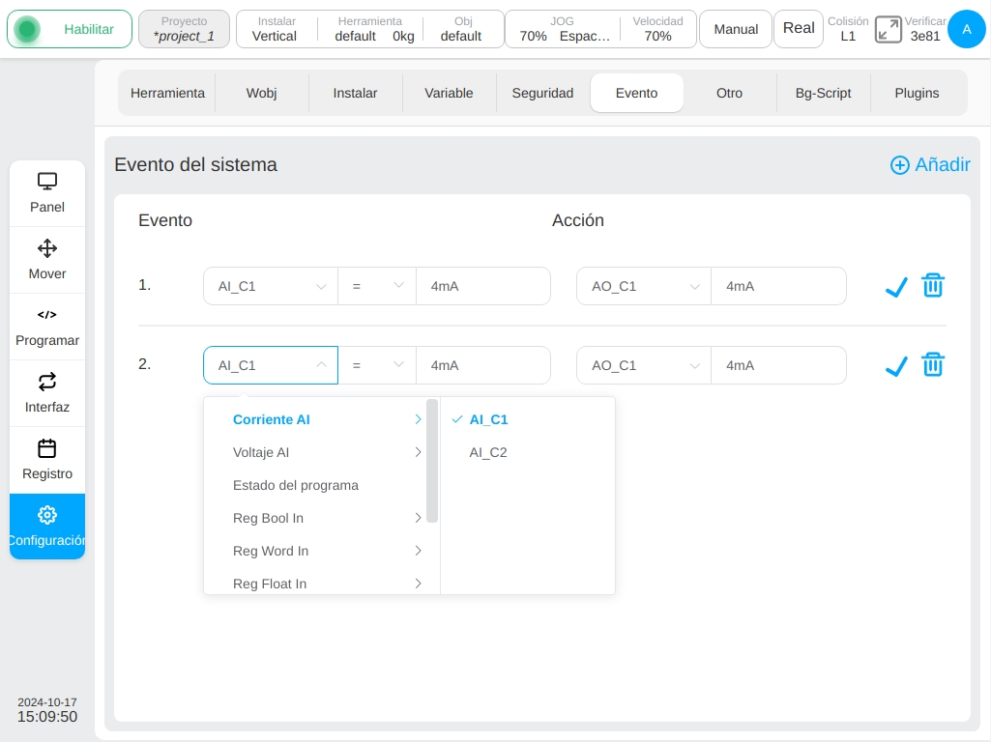Open the Velocidad 70% setting

(658, 29)
